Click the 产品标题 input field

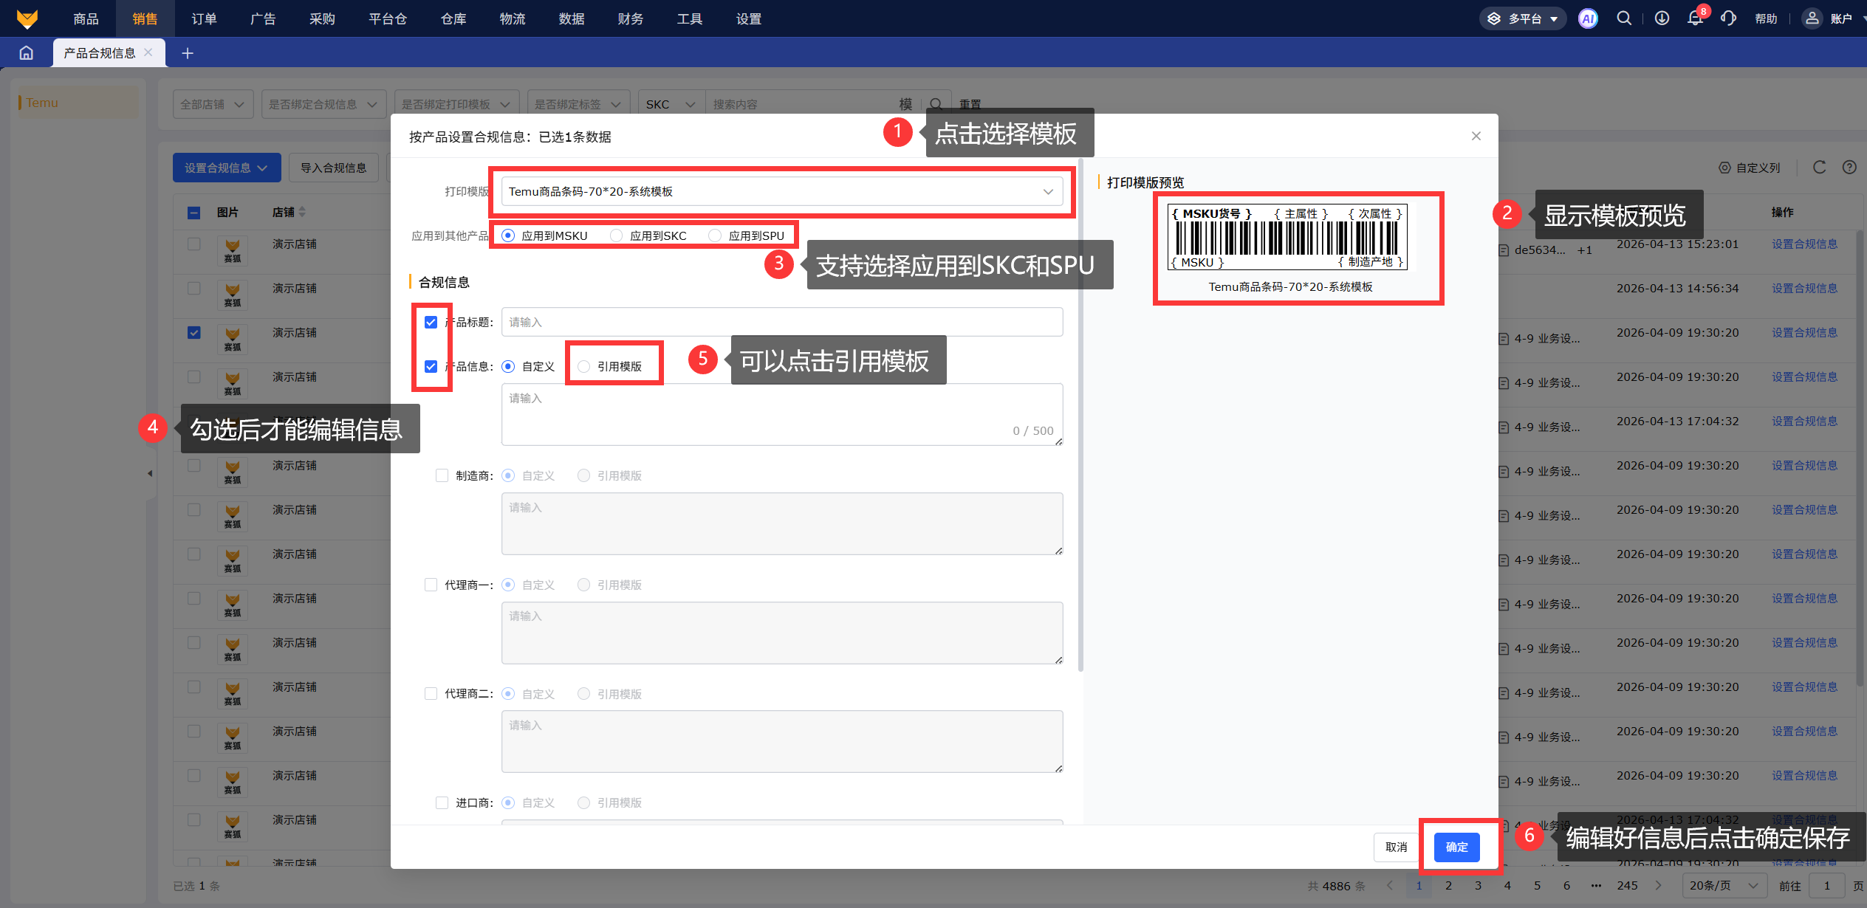coord(781,322)
